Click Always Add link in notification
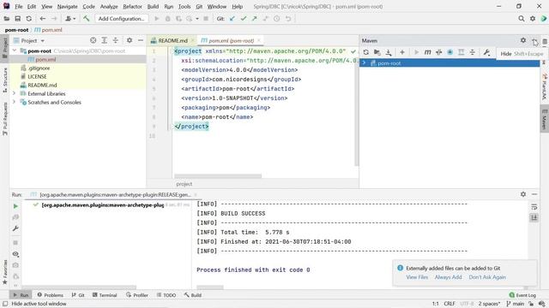 448,277
